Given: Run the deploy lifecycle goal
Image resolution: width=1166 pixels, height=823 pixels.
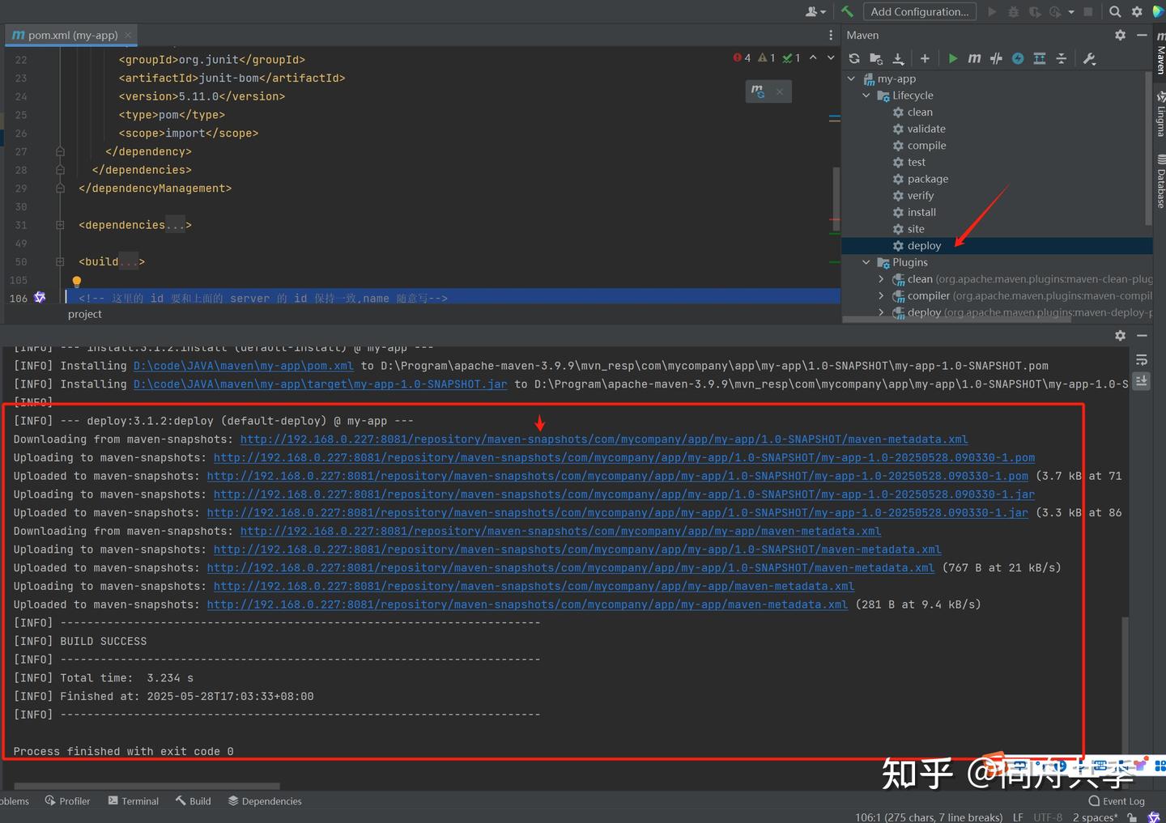Looking at the screenshot, I should (925, 245).
